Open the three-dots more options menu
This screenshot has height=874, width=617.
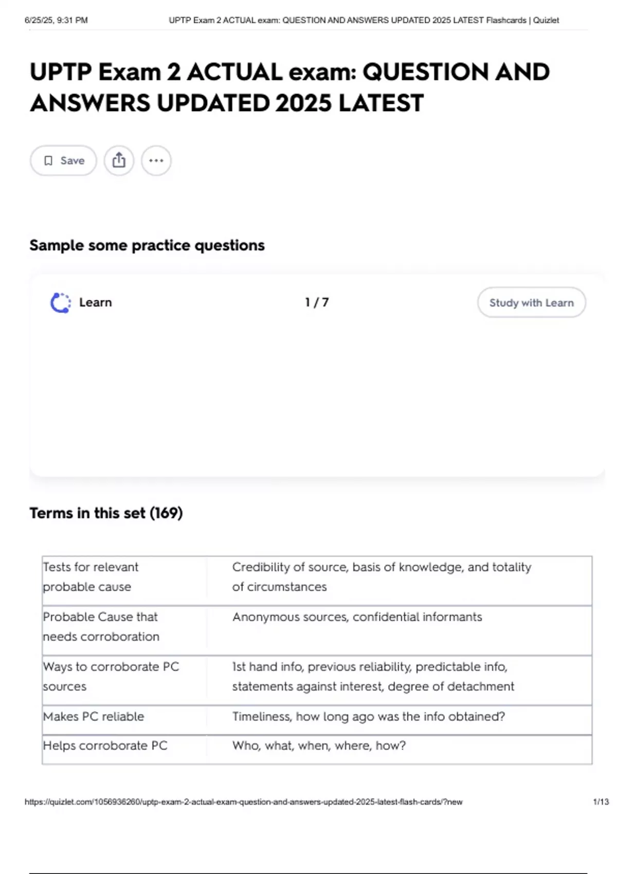pos(156,160)
